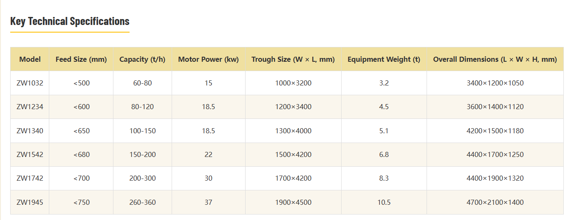
Task: Click the 8.3 equipment weight cell
Action: [384, 178]
